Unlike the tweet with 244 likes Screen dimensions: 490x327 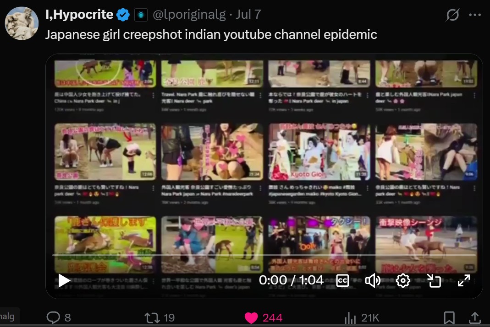point(251,318)
